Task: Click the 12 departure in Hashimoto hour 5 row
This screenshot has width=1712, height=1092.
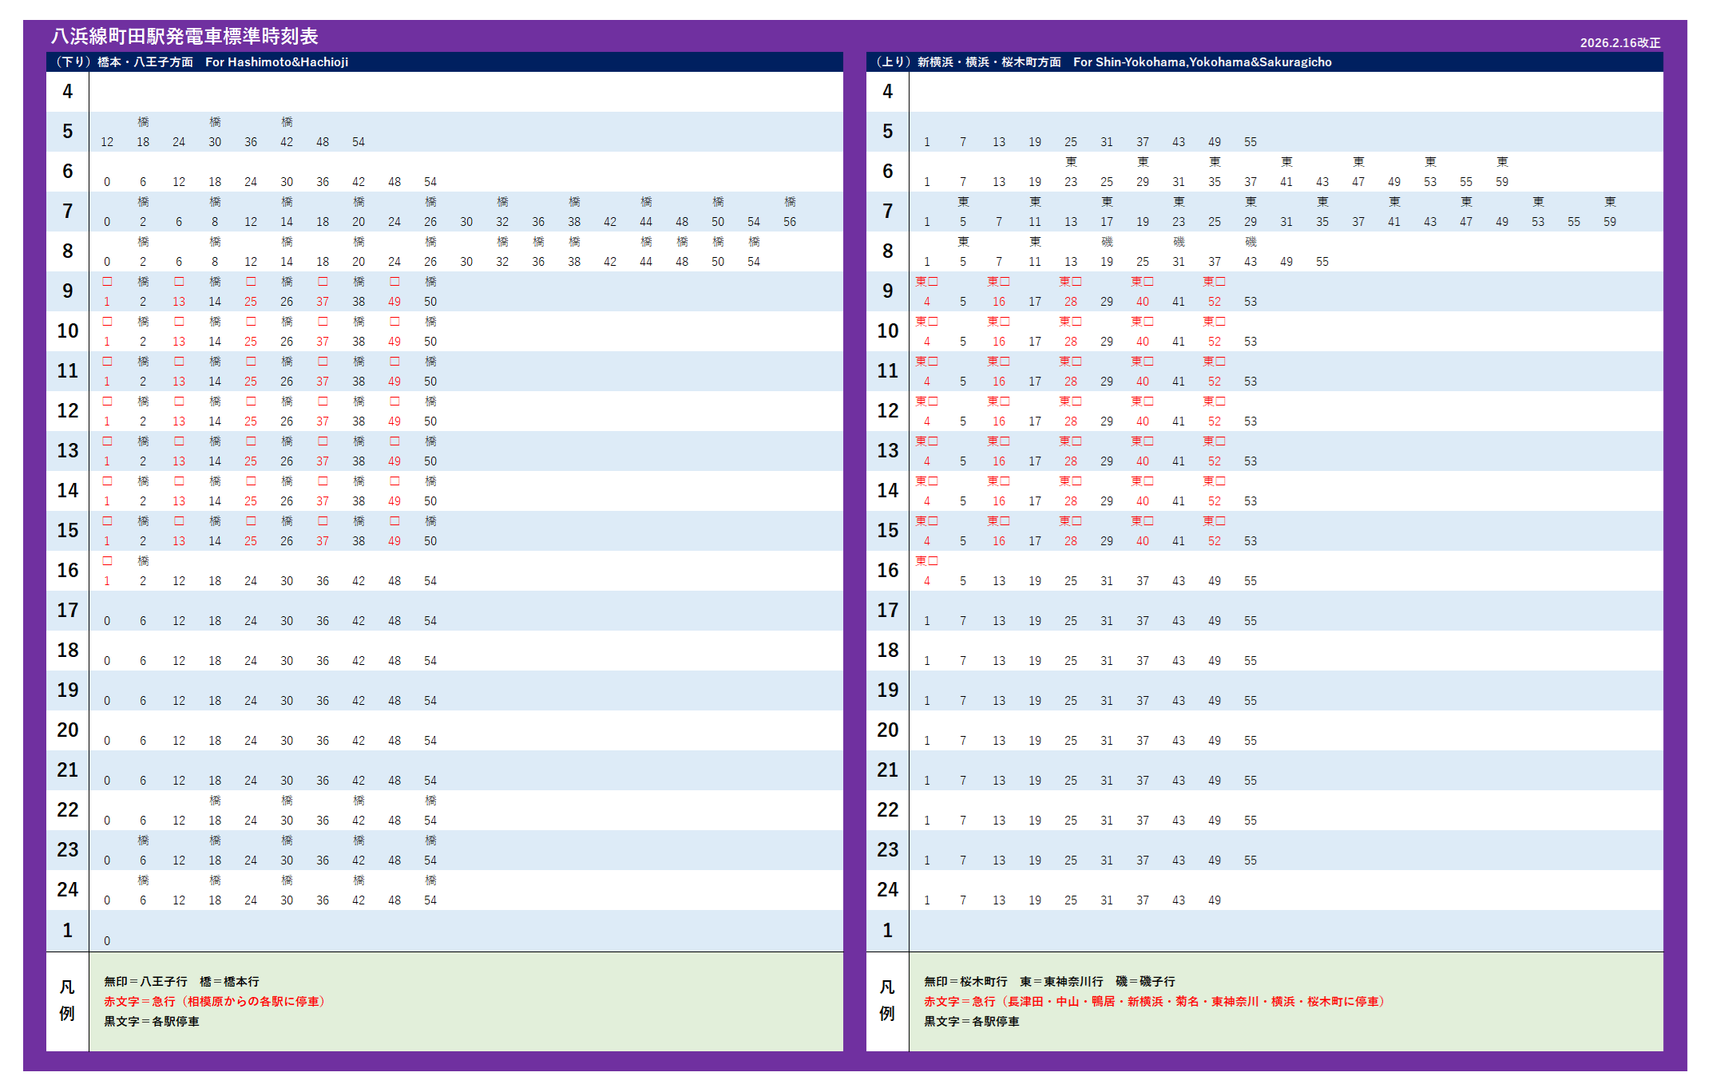Action: click(107, 142)
